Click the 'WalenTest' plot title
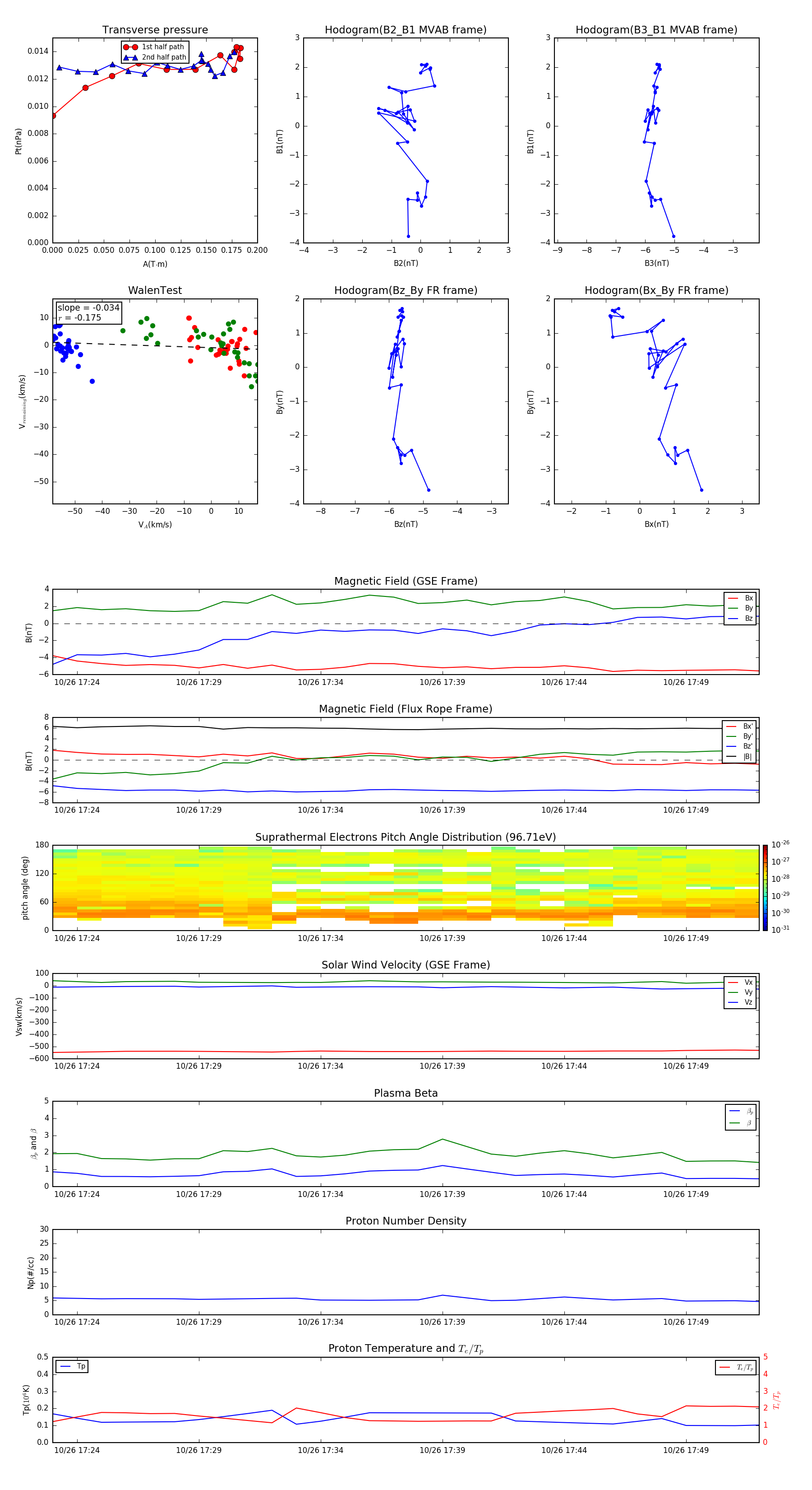Screen dimensions: 812x1490 click(x=155, y=290)
